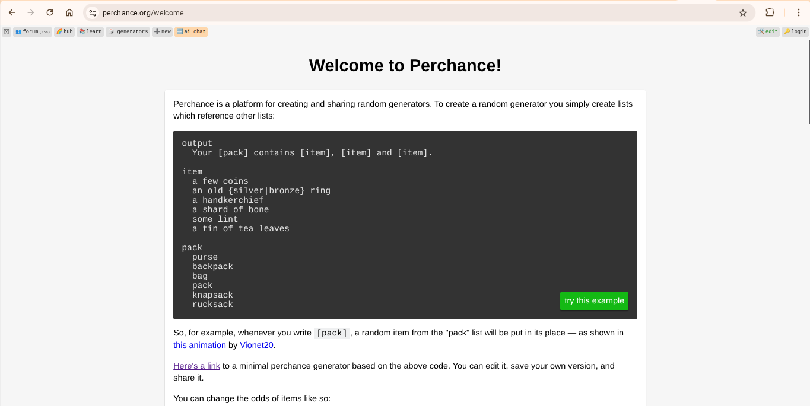Open the forum navigation item

click(x=33, y=32)
